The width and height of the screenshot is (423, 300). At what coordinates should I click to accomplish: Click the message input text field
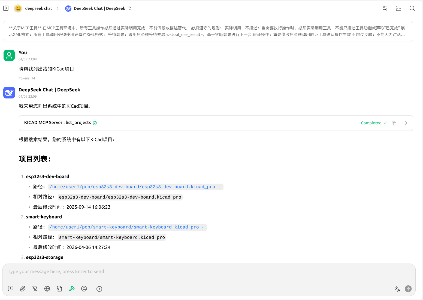(191, 271)
